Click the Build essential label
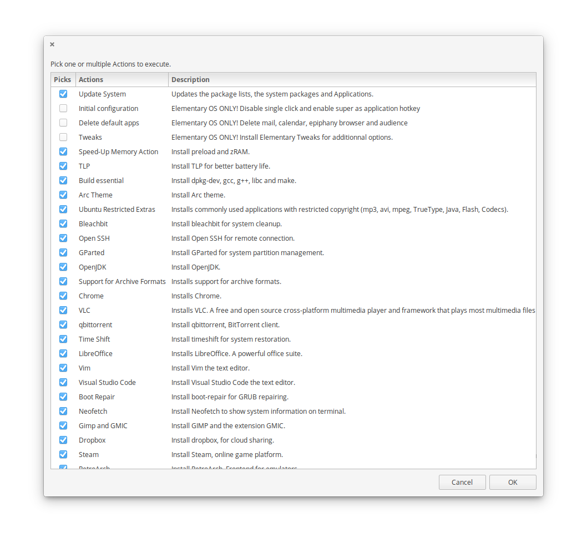Screen dimensions: 587x548 [101, 180]
